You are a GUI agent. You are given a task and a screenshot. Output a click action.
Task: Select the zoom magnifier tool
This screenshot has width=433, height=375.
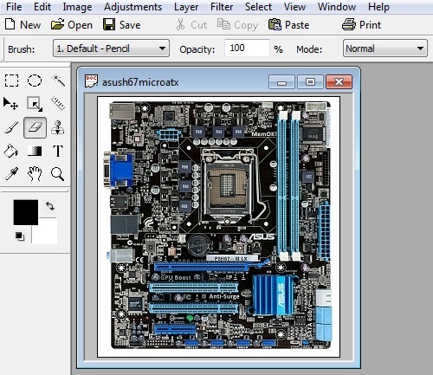(x=57, y=174)
